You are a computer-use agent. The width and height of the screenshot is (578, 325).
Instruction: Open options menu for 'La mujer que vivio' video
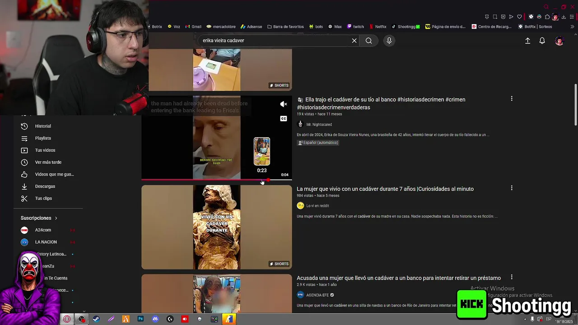click(512, 188)
